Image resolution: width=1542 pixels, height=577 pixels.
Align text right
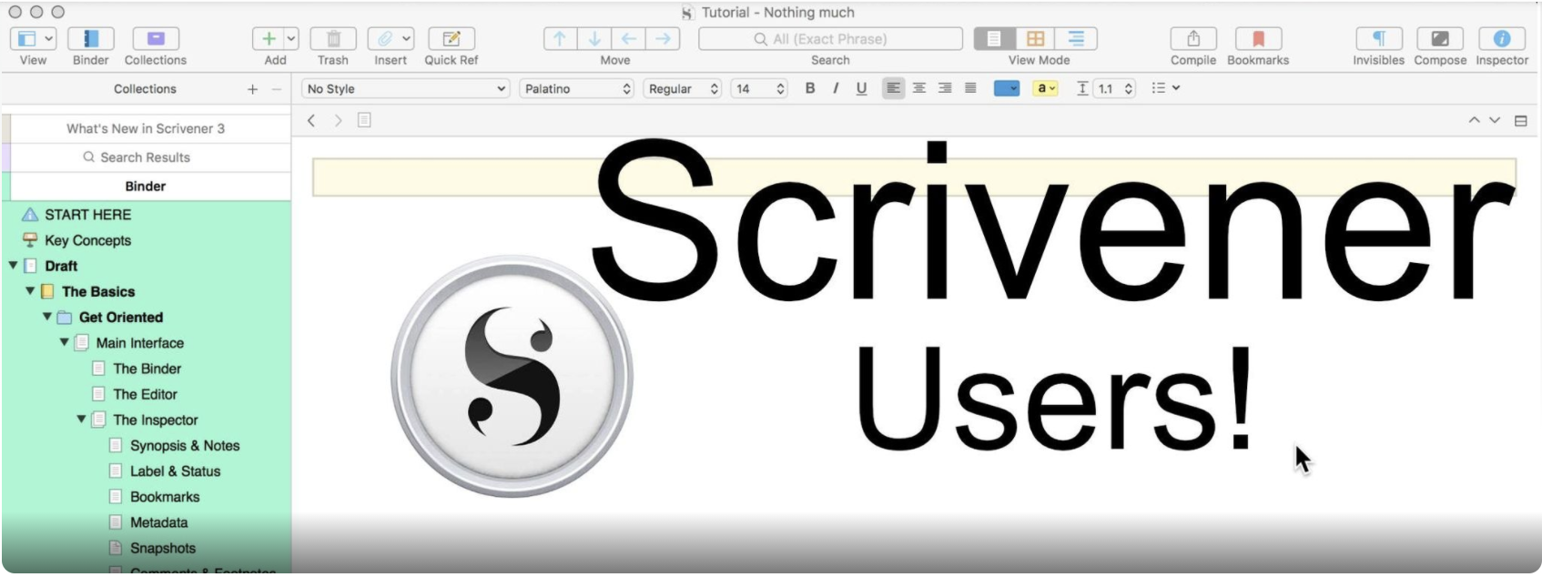point(945,88)
